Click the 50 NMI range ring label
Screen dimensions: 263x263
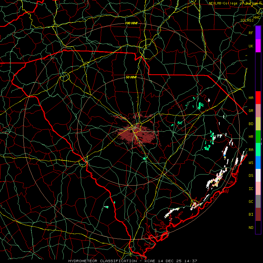click(x=131, y=77)
